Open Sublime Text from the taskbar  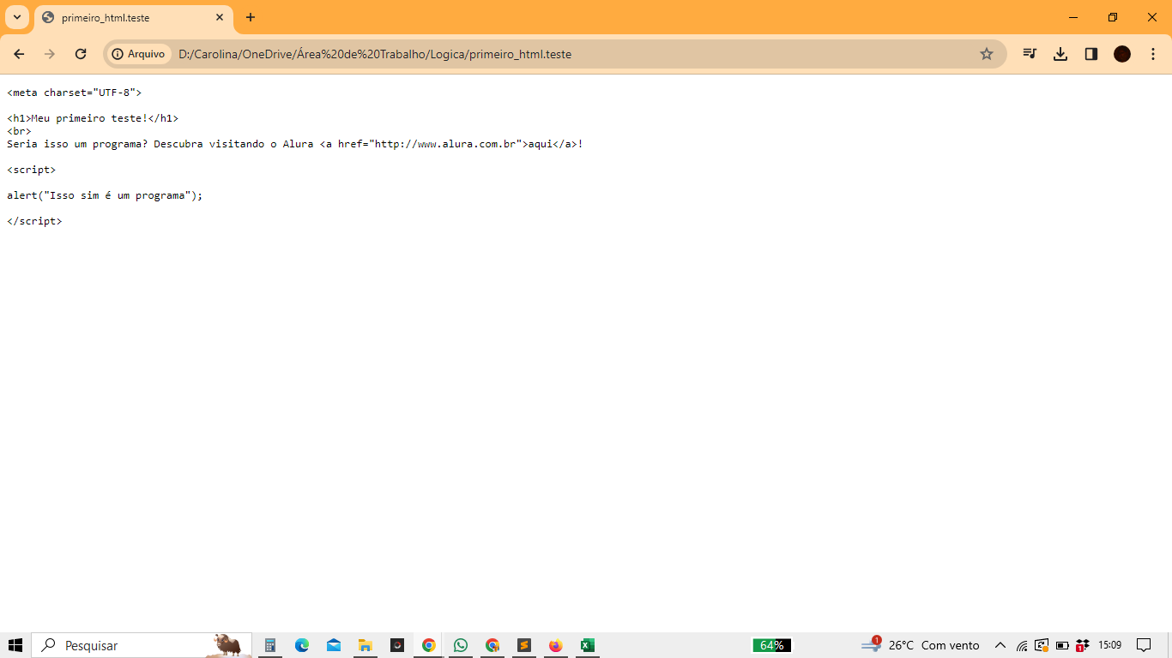tap(524, 645)
